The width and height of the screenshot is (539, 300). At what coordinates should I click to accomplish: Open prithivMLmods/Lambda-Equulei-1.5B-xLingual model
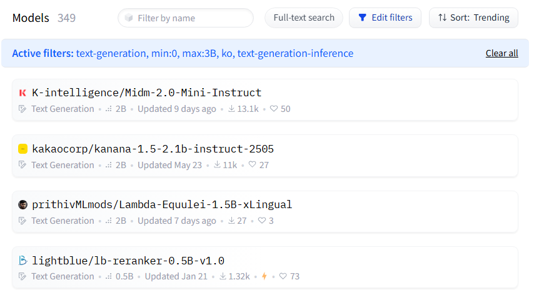pos(162,205)
